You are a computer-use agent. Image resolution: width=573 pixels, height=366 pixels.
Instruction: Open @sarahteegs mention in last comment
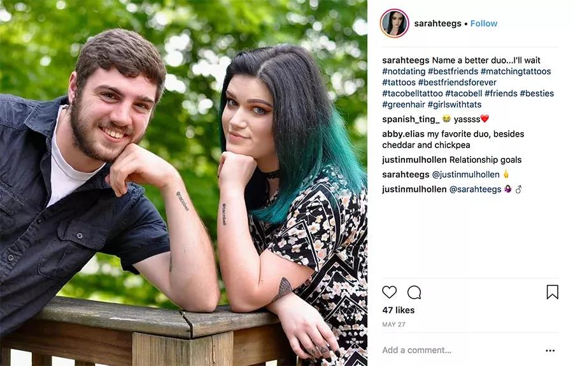pos(475,189)
